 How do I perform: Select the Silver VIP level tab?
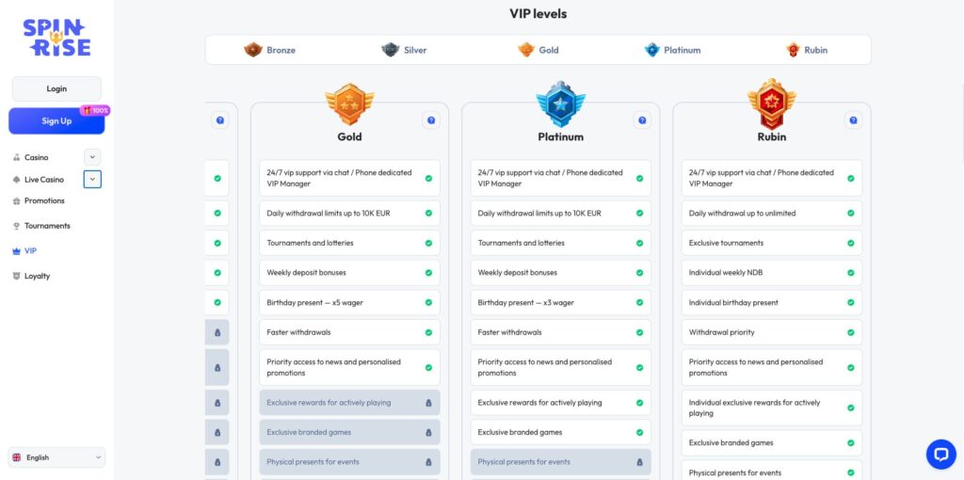[404, 50]
